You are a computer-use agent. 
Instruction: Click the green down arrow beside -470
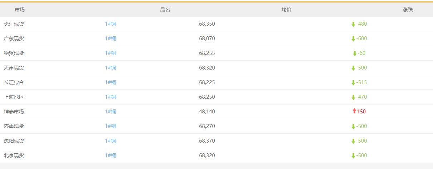[x=353, y=97]
